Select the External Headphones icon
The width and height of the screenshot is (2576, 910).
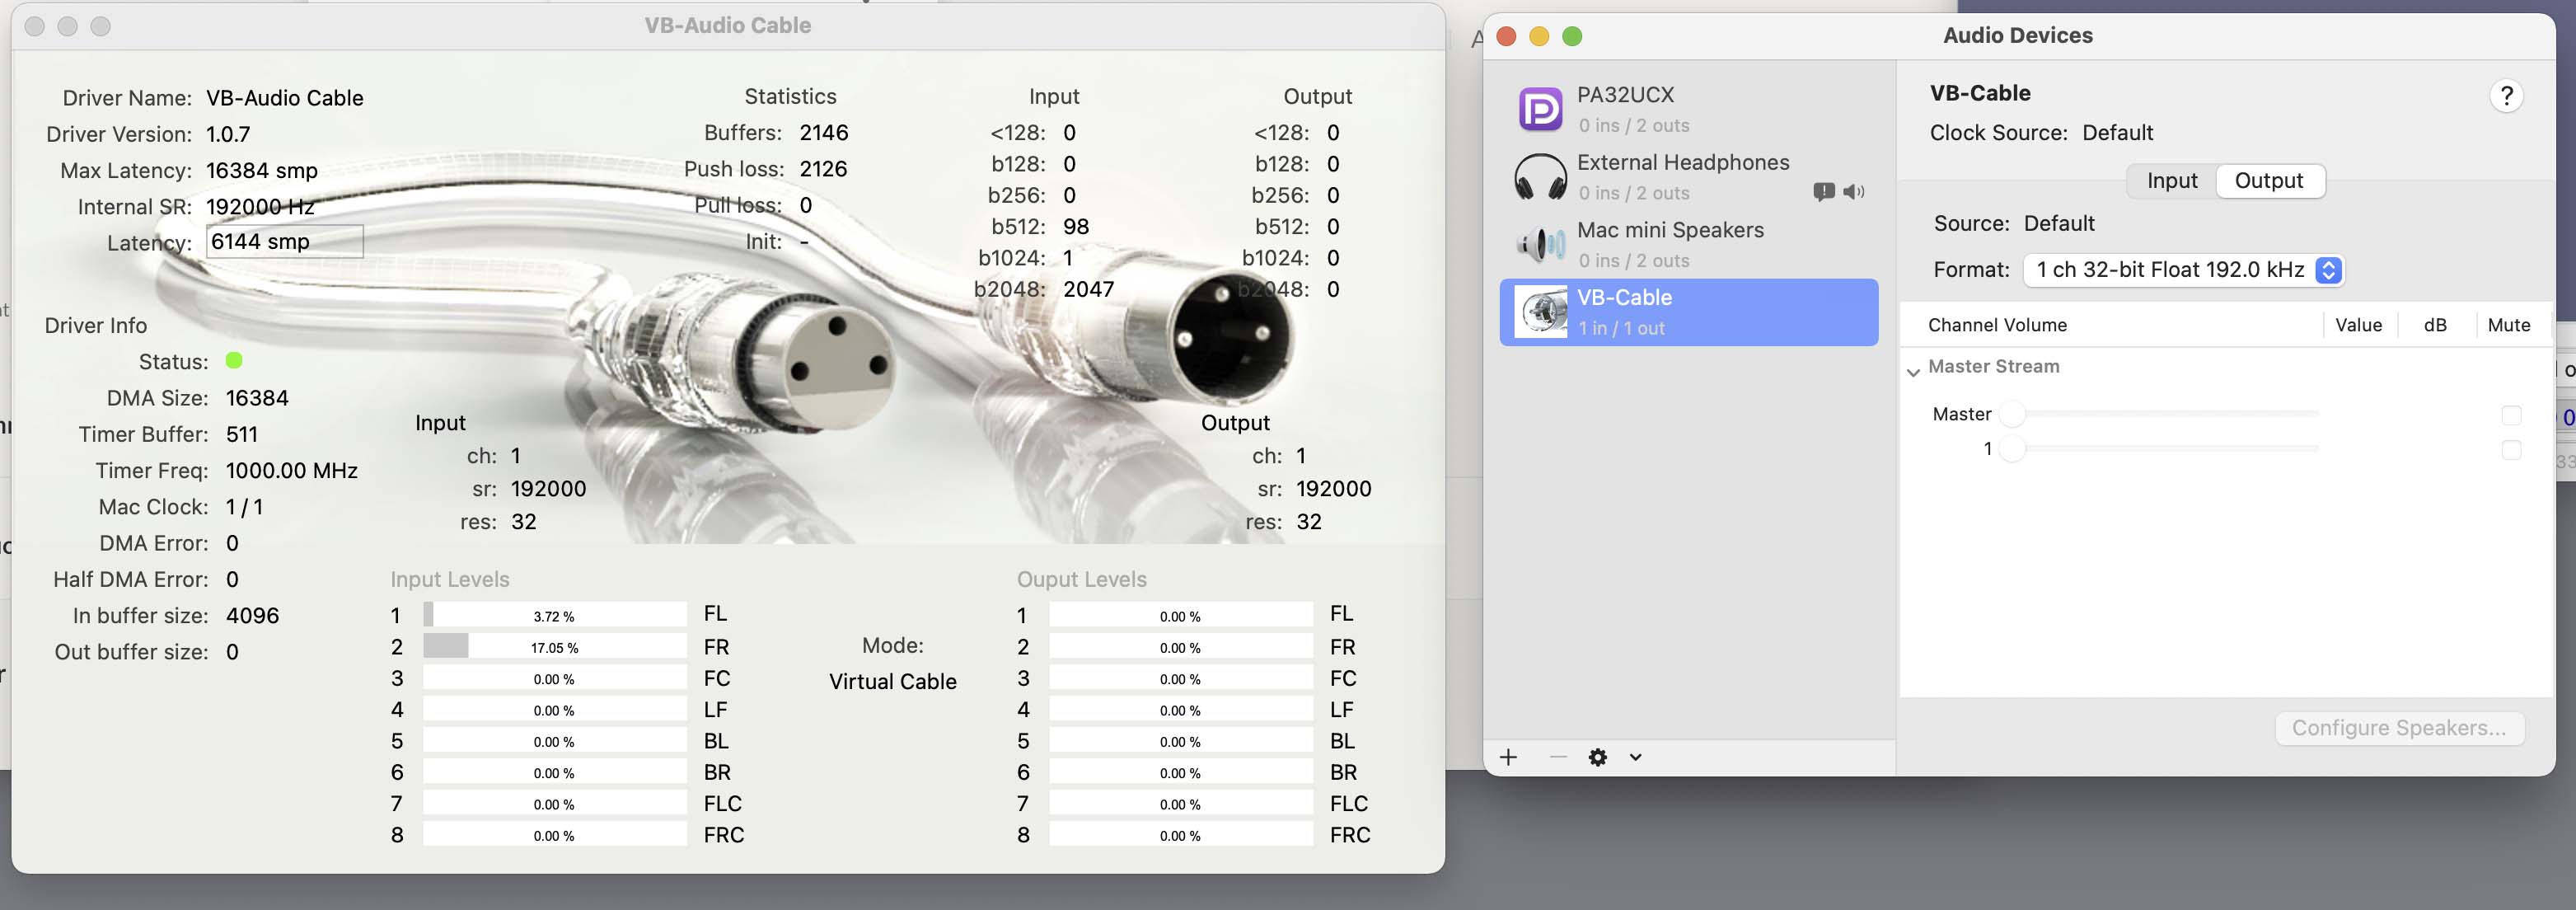[1540, 177]
